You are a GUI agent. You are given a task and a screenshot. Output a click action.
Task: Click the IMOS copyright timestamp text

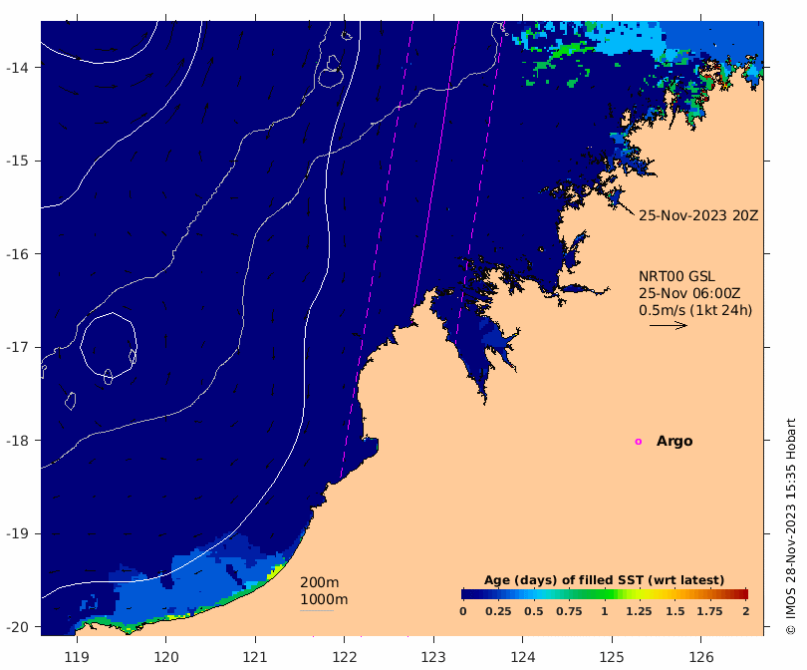790,526
